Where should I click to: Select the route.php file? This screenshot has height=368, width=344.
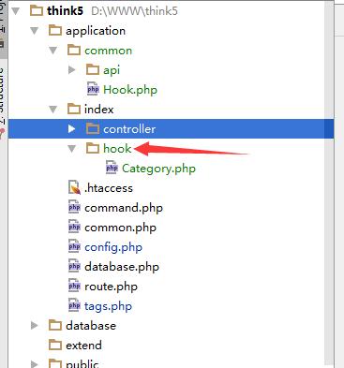click(x=111, y=287)
